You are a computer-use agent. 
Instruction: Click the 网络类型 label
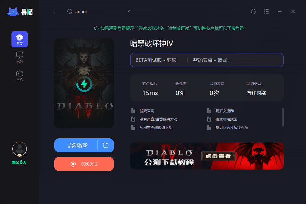tap(254, 84)
